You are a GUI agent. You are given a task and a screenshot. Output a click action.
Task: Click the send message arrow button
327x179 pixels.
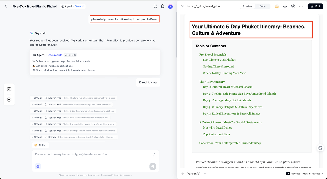point(153,167)
